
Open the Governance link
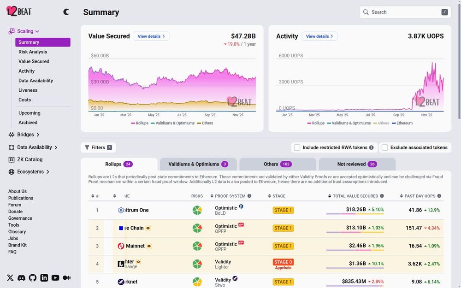tap(20, 218)
